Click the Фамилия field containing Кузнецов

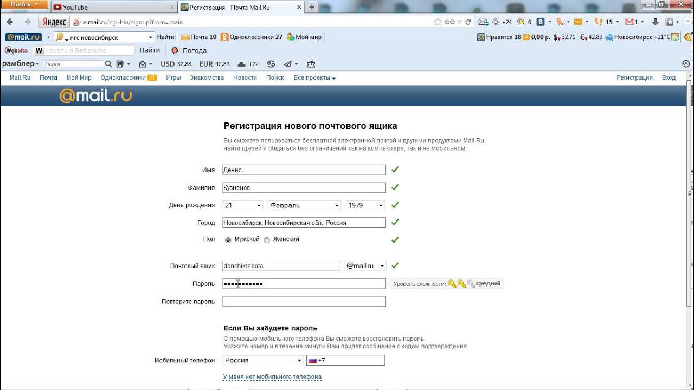304,188
